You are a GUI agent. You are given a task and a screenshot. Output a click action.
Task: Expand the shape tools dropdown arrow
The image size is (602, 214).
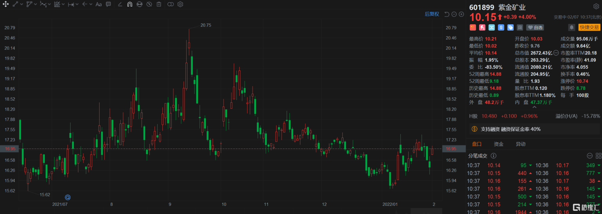click(x=36, y=4)
